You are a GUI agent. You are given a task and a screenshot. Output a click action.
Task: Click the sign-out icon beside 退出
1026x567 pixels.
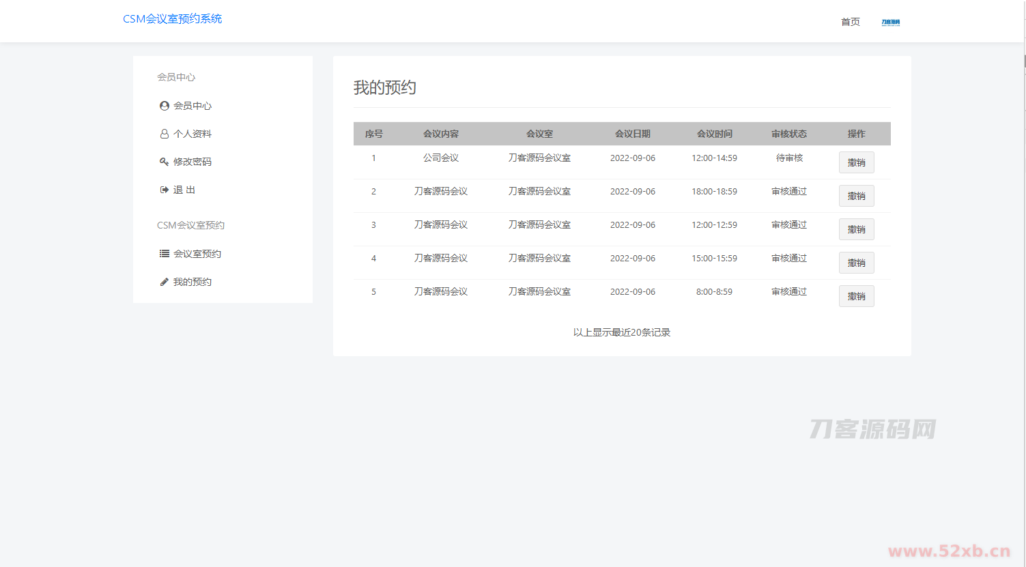coord(164,190)
